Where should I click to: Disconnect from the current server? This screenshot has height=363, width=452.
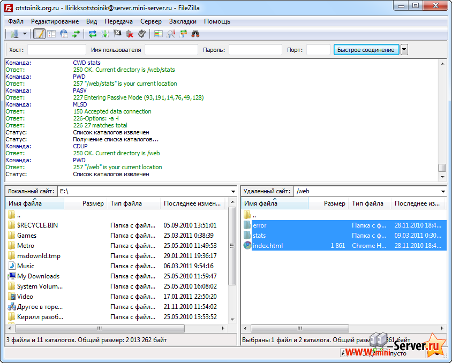[130, 34]
